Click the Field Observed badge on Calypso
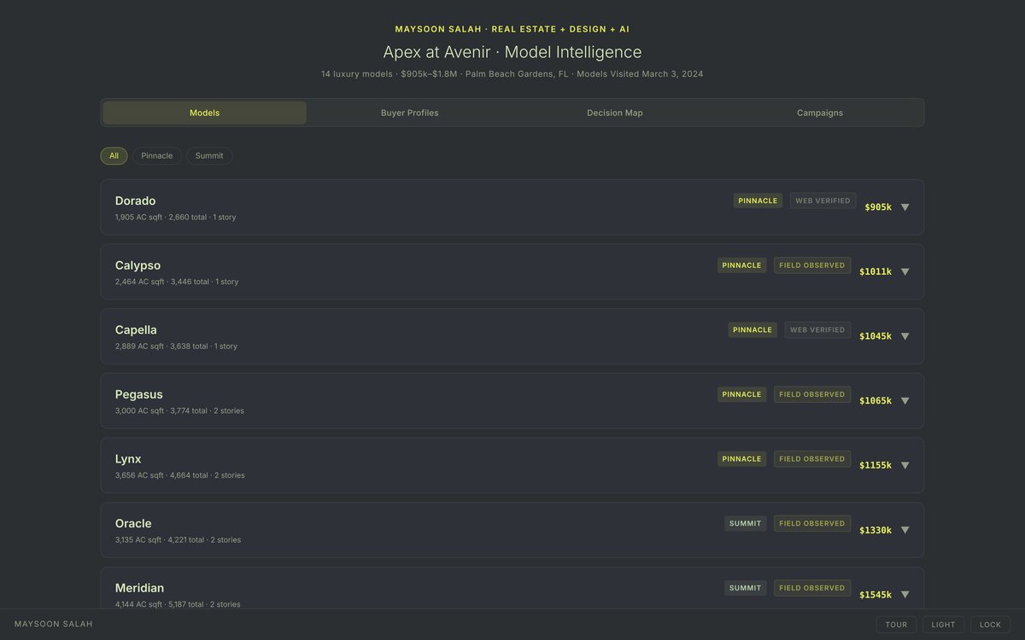The width and height of the screenshot is (1025, 640). point(812,265)
